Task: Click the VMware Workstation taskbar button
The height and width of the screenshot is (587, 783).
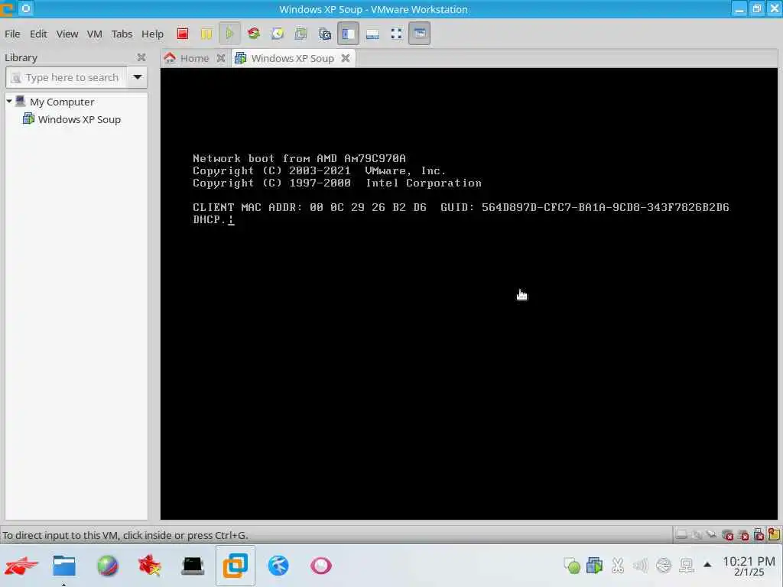Action: coord(236,566)
